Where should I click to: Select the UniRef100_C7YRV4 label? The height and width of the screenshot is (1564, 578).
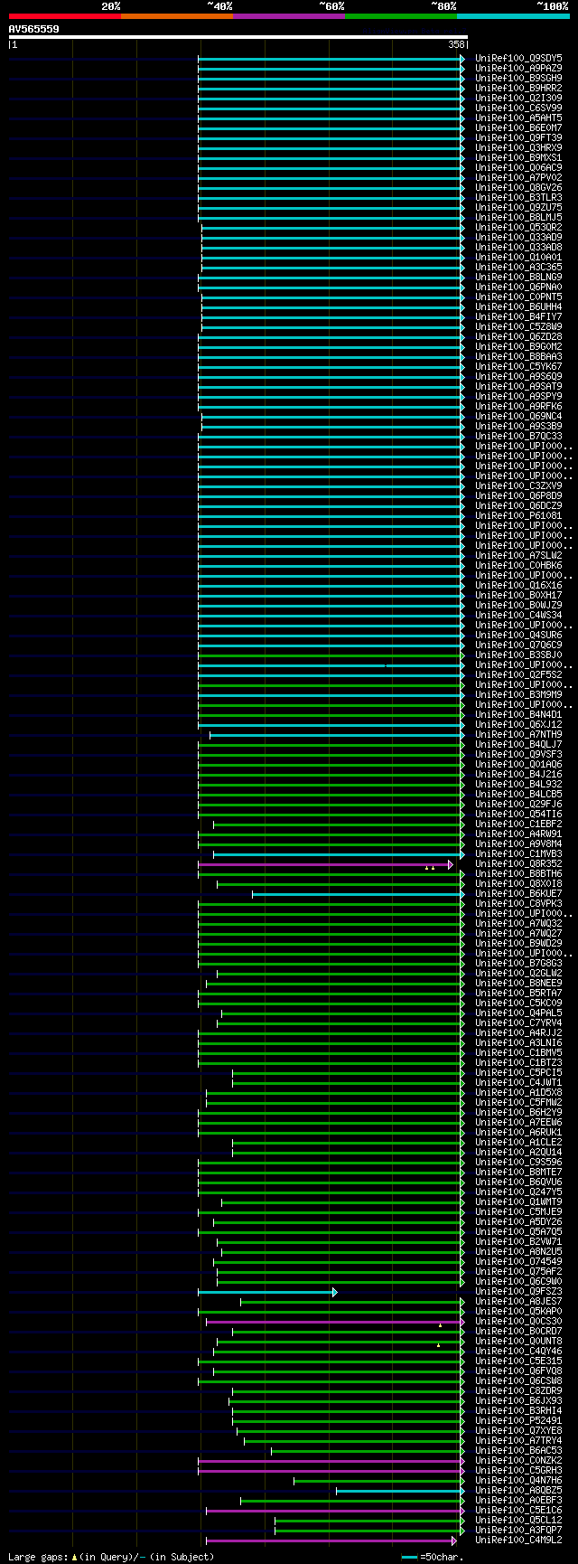518,1022
